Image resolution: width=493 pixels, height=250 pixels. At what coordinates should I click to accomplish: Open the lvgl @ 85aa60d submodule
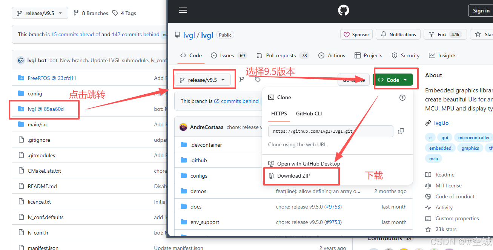tap(46, 109)
